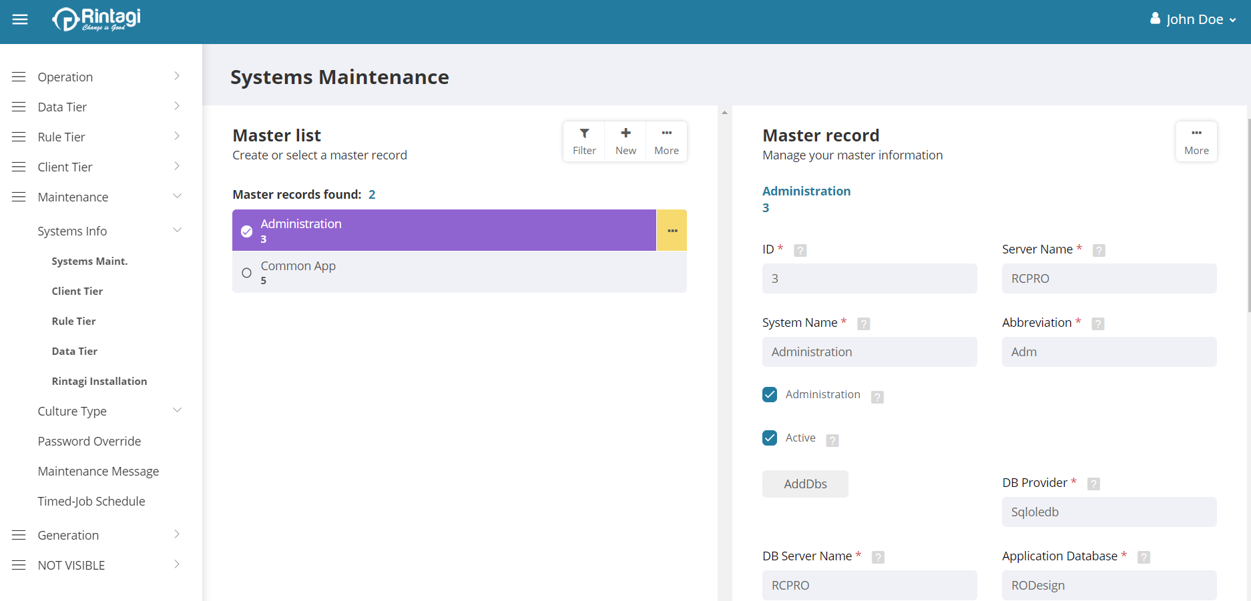
Task: Click the Server Name input field
Action: pos(1109,278)
